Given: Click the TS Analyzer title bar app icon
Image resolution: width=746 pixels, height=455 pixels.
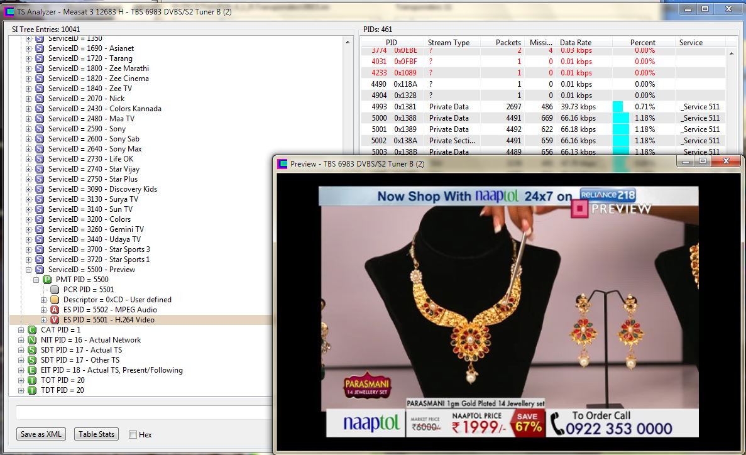Looking at the screenshot, I should [x=8, y=11].
